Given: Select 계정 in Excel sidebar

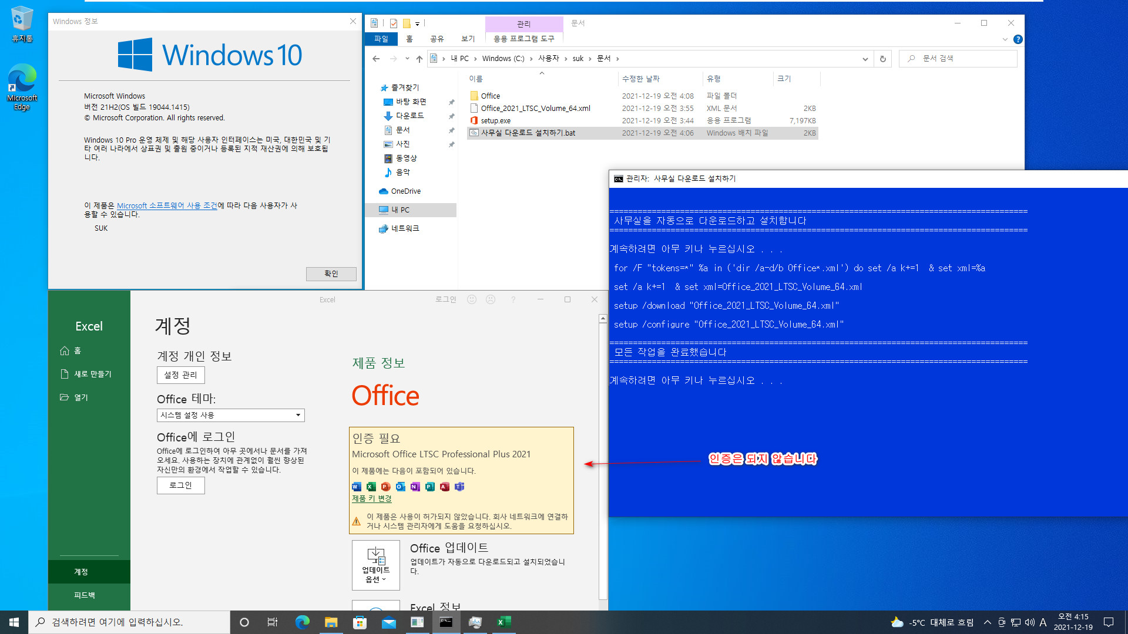Looking at the screenshot, I should 89,572.
